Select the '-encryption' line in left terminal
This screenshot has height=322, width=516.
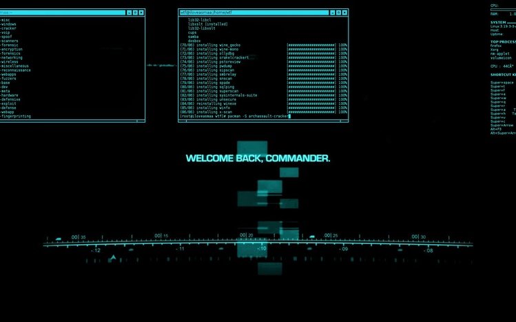tap(12, 50)
